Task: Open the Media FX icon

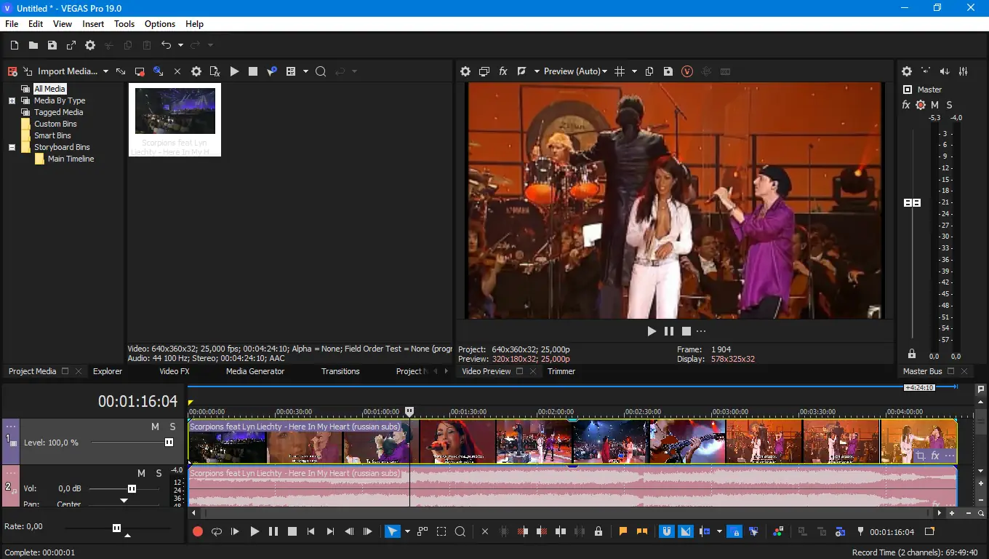Action: pyautogui.click(x=215, y=71)
